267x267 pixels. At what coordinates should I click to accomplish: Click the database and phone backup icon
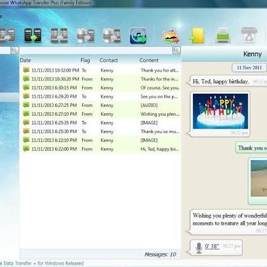click(x=112, y=36)
